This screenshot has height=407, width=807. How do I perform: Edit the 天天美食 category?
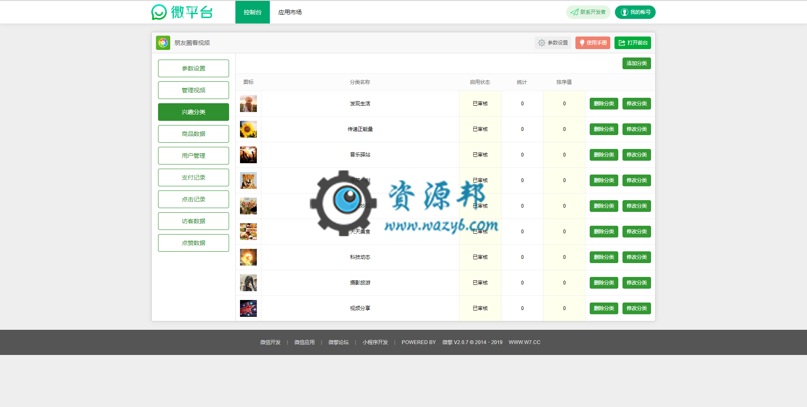pyautogui.click(x=637, y=232)
